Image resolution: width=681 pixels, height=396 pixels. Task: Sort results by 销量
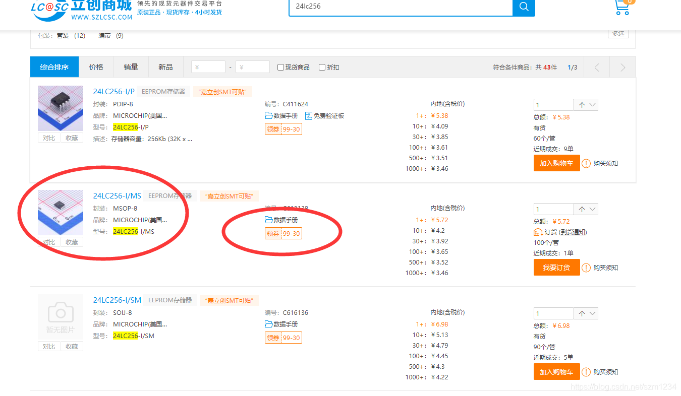point(131,67)
